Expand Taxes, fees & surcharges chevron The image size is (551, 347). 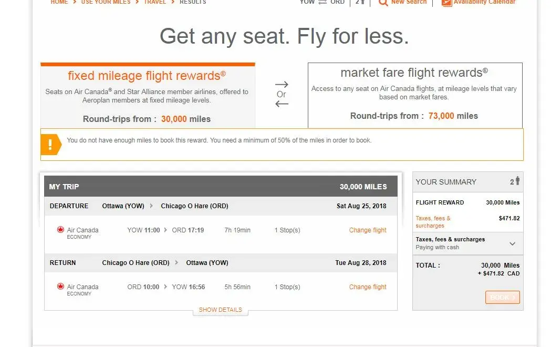pos(513,243)
